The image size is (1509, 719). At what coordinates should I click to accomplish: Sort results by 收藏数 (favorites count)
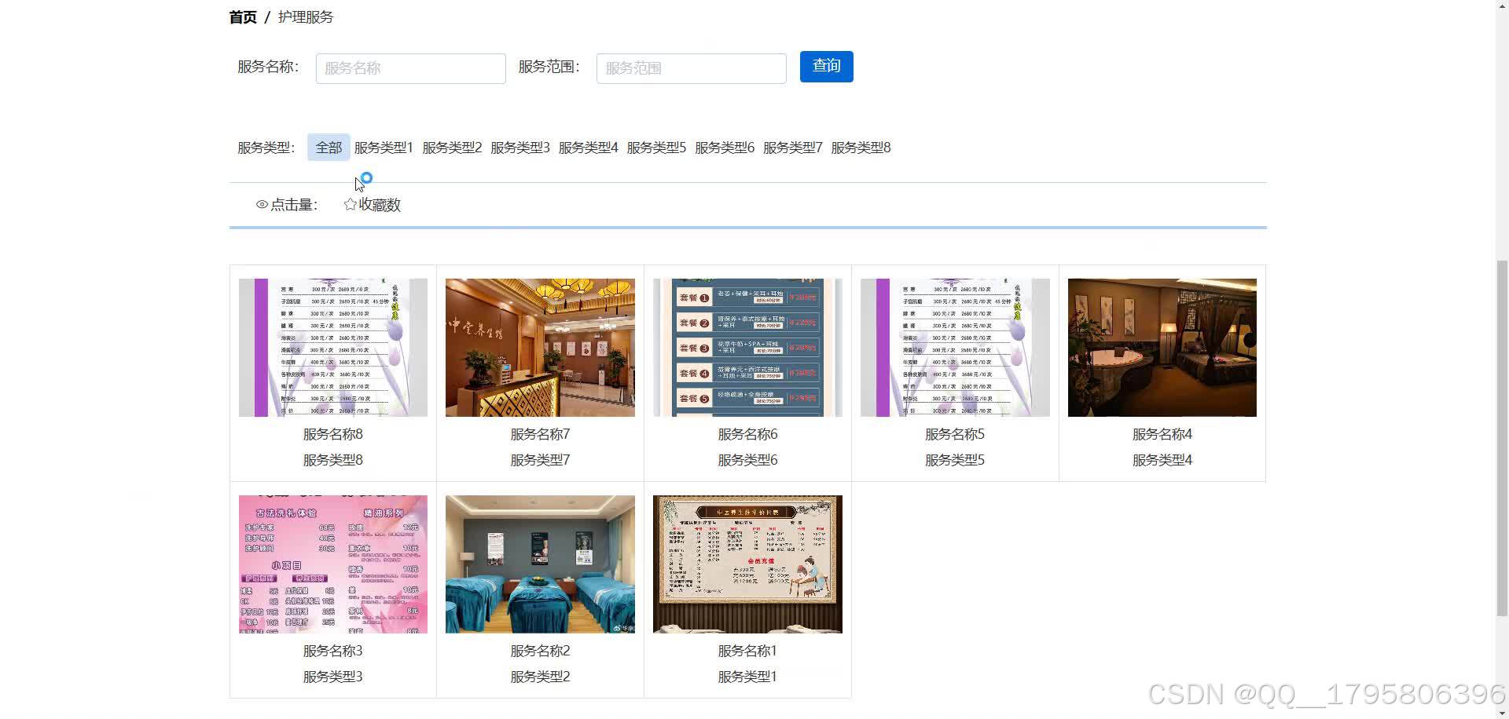coord(378,204)
